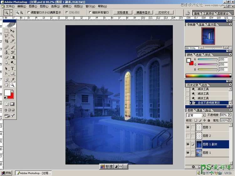235x176 pixels.
Task: Click the color spectrum ramp bar
Action: (x=208, y=75)
